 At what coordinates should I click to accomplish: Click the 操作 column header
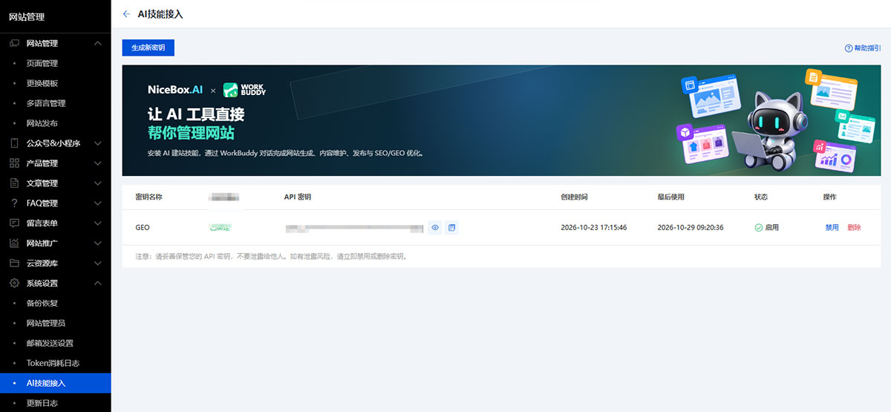coord(829,197)
